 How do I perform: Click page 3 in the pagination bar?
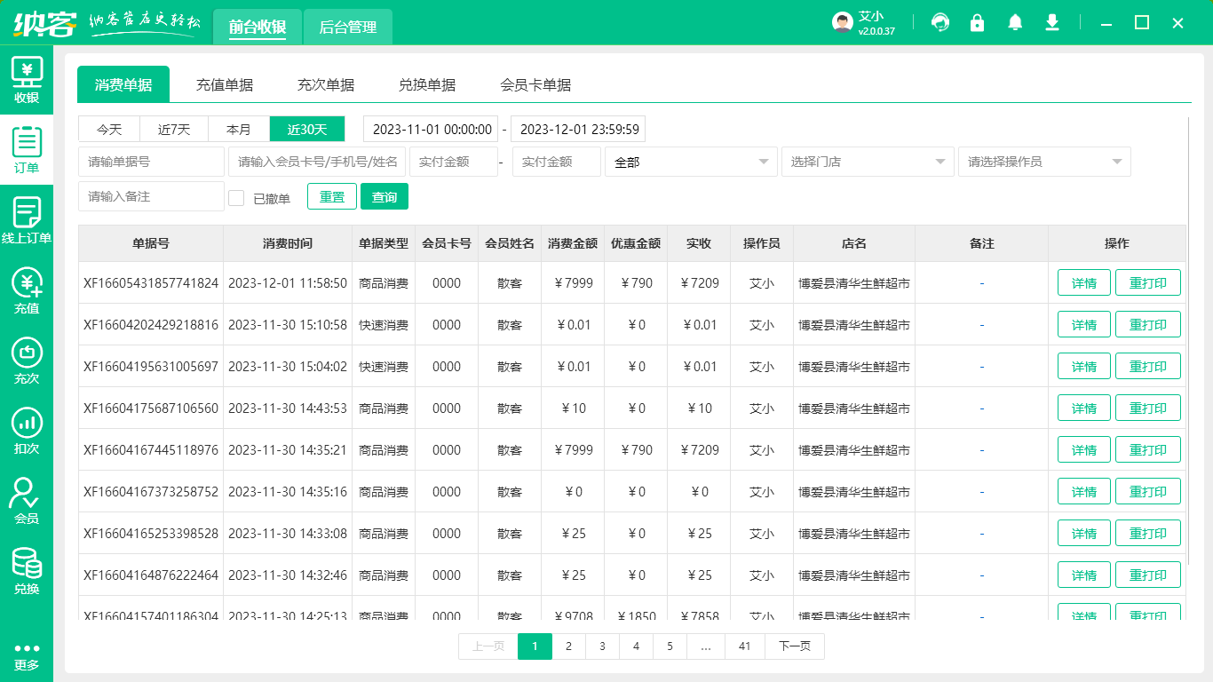602,646
